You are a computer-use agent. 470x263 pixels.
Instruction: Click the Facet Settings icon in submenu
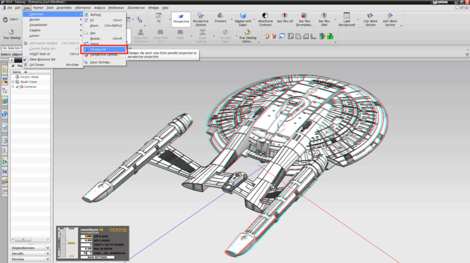[x=86, y=62]
